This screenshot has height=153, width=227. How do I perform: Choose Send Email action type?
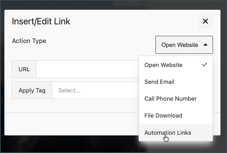(176, 82)
